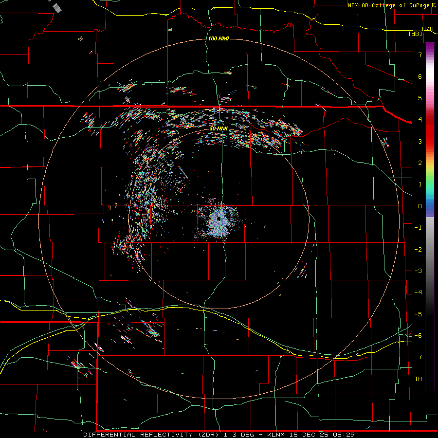The image size is (438, 438).
Task: Click the TH threshold label on legend
Action: (418, 379)
